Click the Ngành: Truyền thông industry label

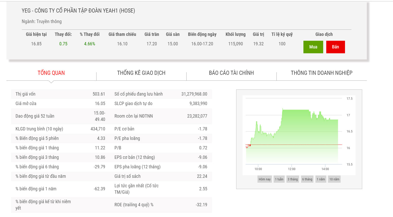tap(42, 22)
